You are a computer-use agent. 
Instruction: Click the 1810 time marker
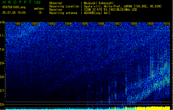(x=167, y=24)
